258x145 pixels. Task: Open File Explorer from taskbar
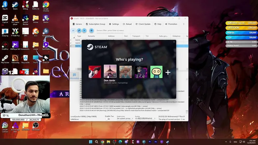(x=108, y=142)
